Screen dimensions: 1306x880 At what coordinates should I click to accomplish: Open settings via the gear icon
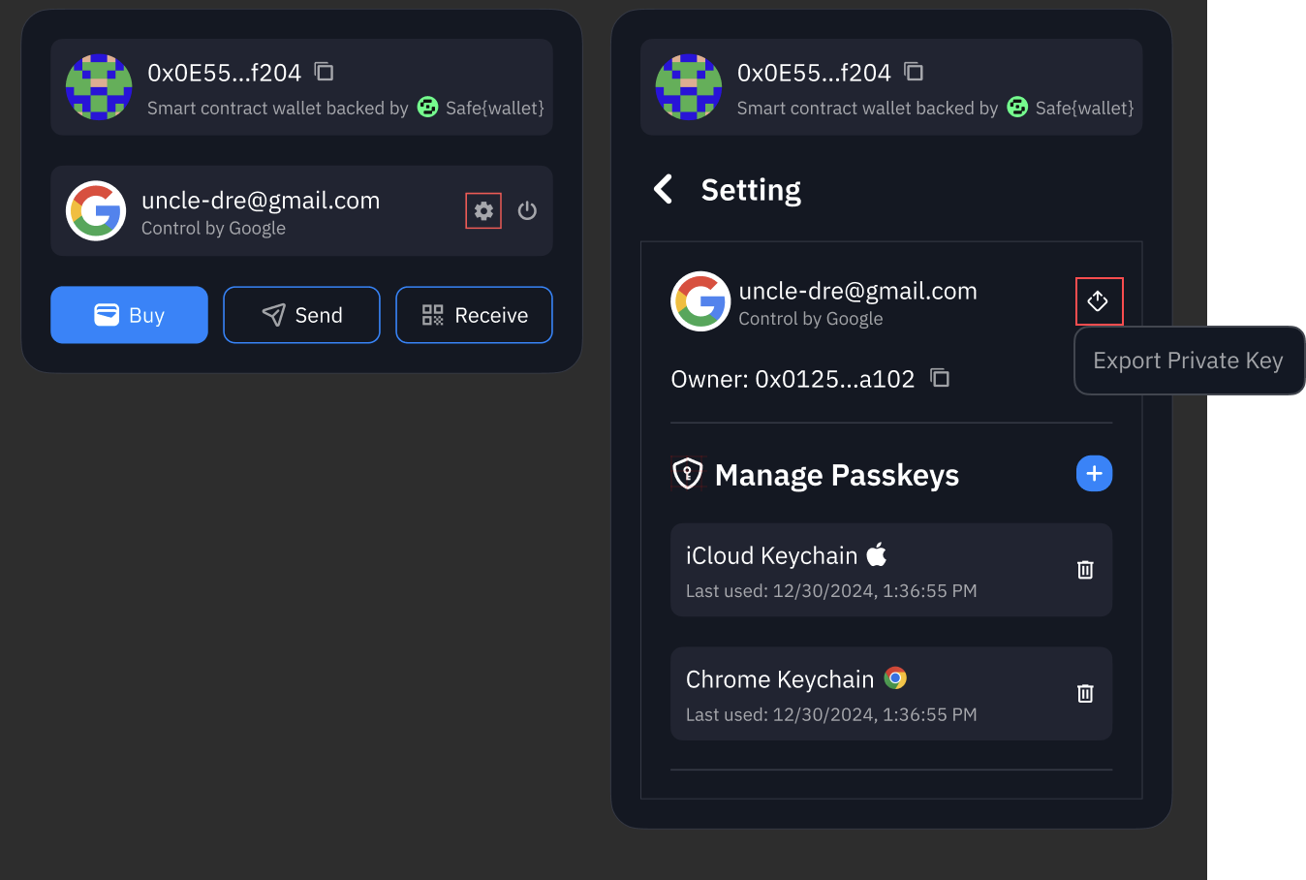[x=482, y=210]
